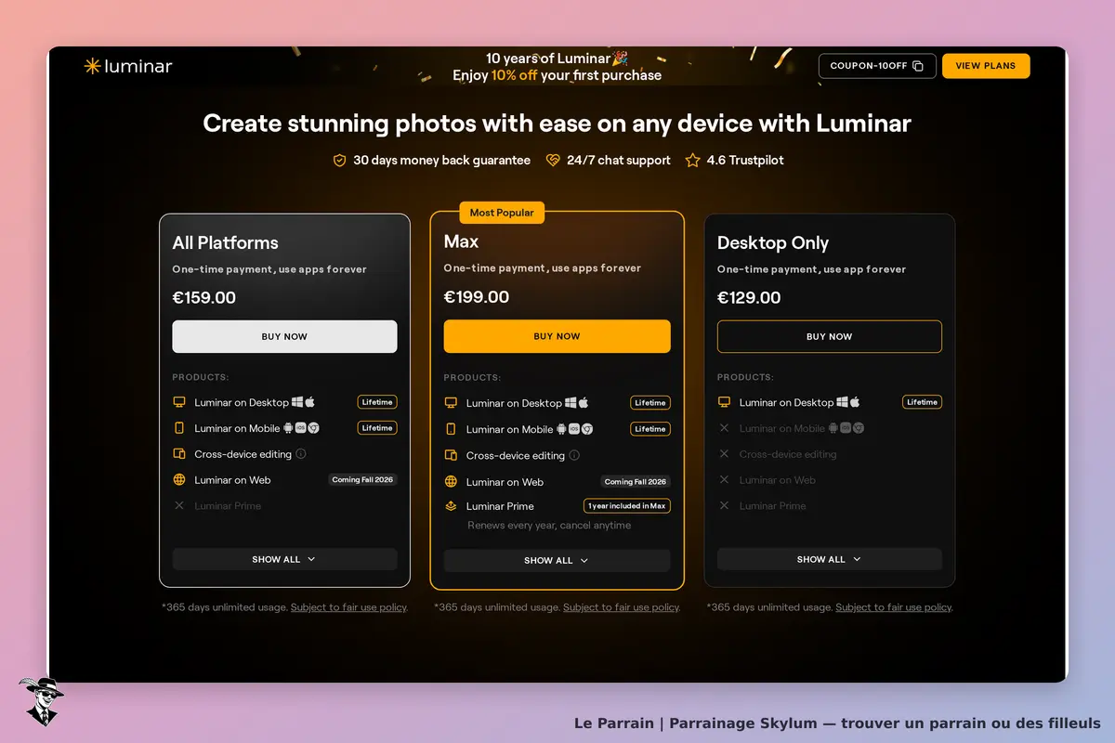Click the Luminar logo
Image resolution: width=1115 pixels, height=743 pixels.
click(x=128, y=66)
